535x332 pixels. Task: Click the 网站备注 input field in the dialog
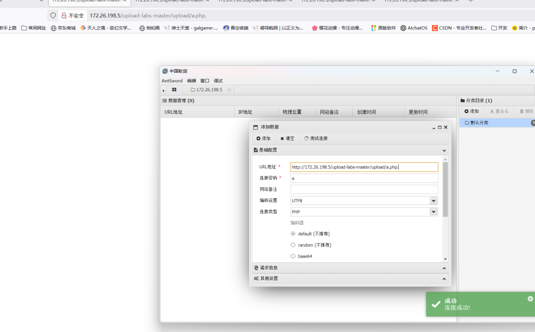[364, 189]
